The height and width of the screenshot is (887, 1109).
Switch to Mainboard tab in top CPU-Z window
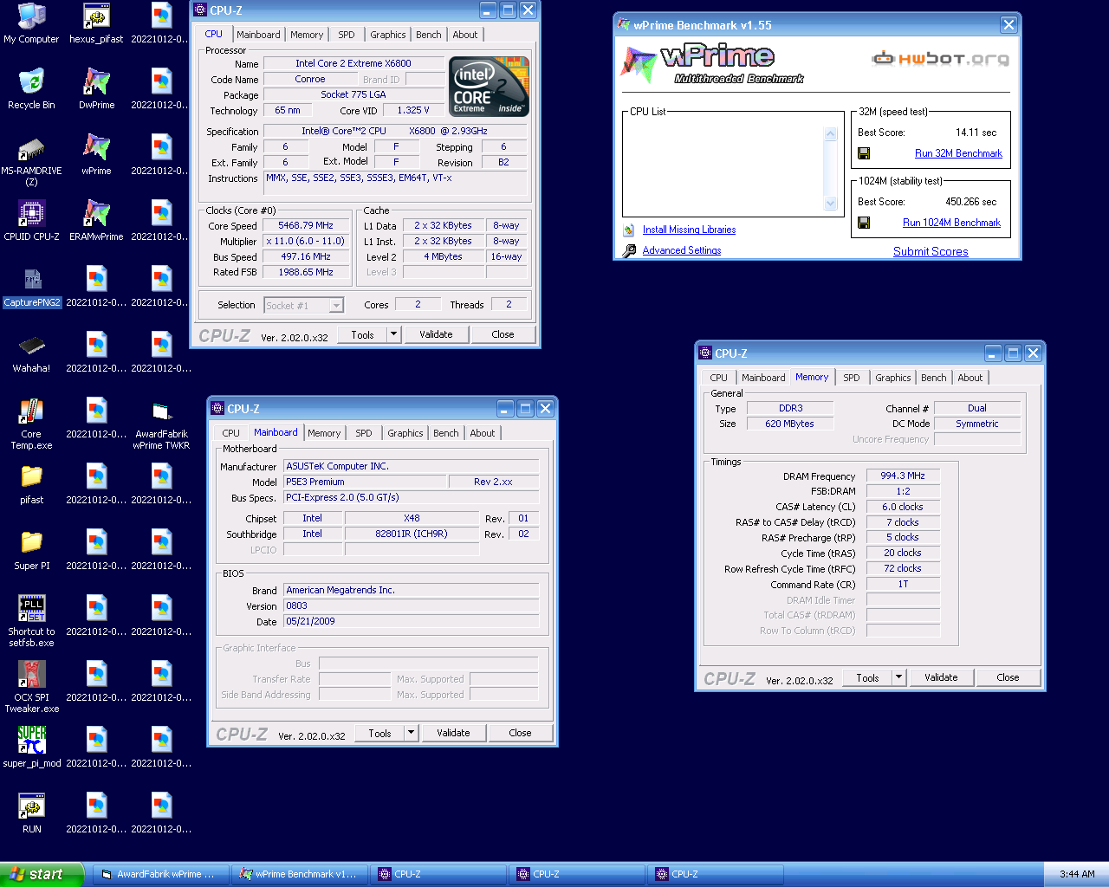pyautogui.click(x=258, y=35)
